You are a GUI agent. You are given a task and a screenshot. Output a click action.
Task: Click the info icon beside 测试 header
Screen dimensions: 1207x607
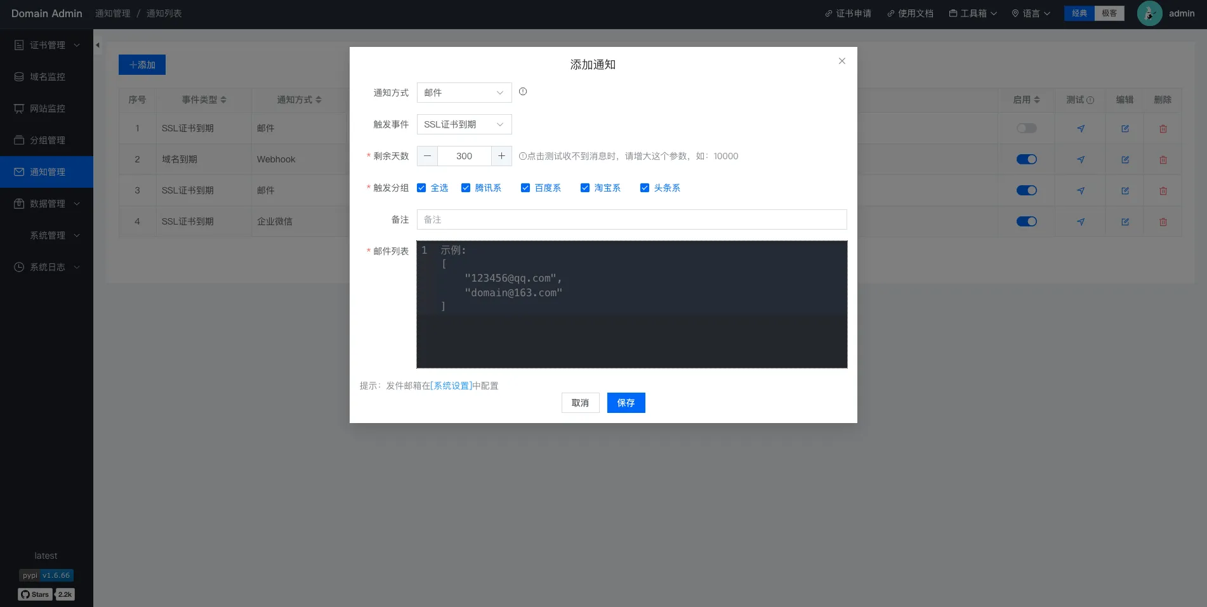[x=1090, y=100]
